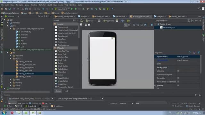
Task: Collapse the app folder in project tree
Action: tap(5, 20)
